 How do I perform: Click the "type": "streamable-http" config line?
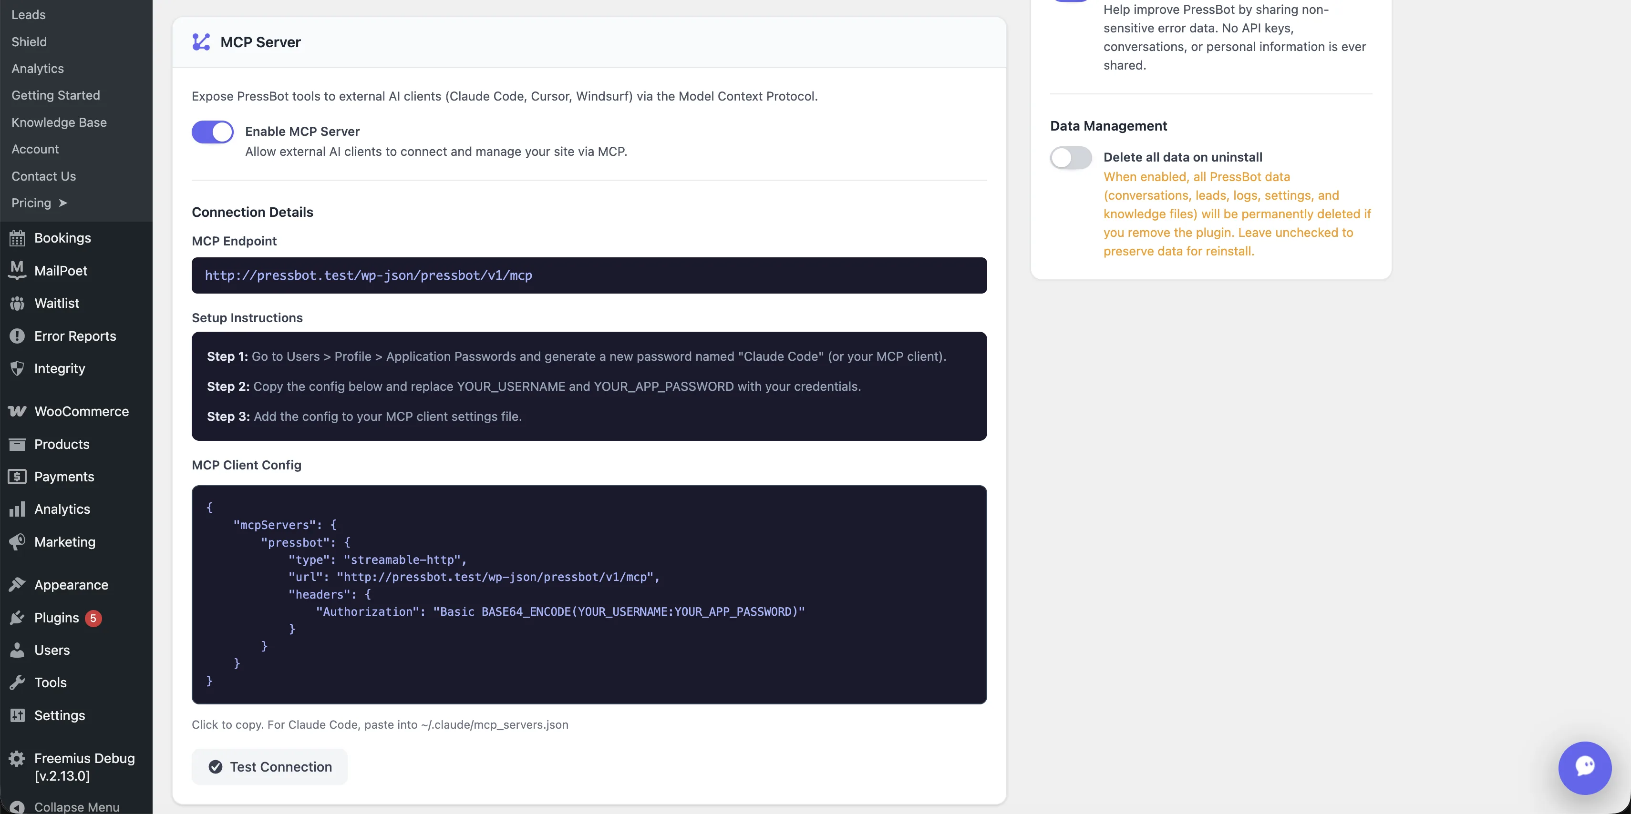tap(377, 560)
